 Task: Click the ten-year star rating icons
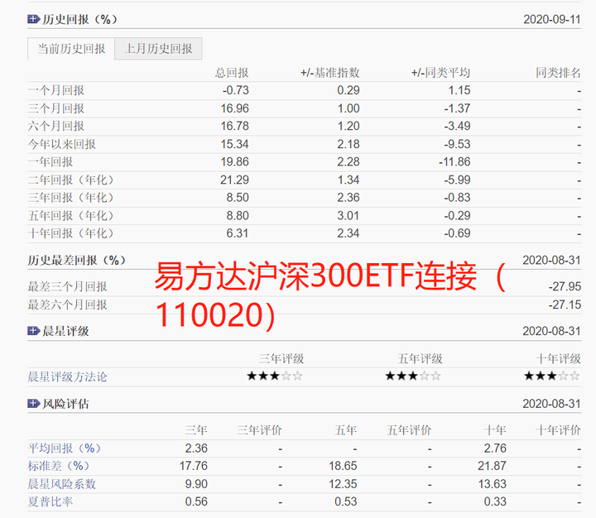(552, 377)
